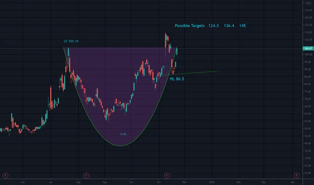Click the 130.00 price scale value
Screen dimensions: 314x185
308,10
